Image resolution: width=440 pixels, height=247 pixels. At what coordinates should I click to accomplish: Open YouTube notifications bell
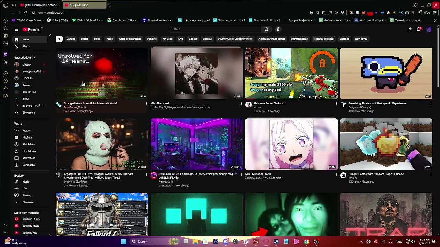pos(419,30)
